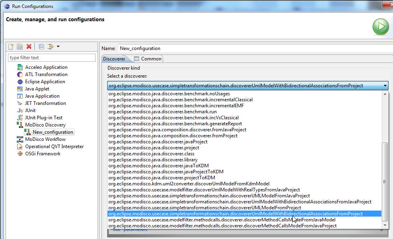
Task: Click the type filter text field
Action: (52, 58)
